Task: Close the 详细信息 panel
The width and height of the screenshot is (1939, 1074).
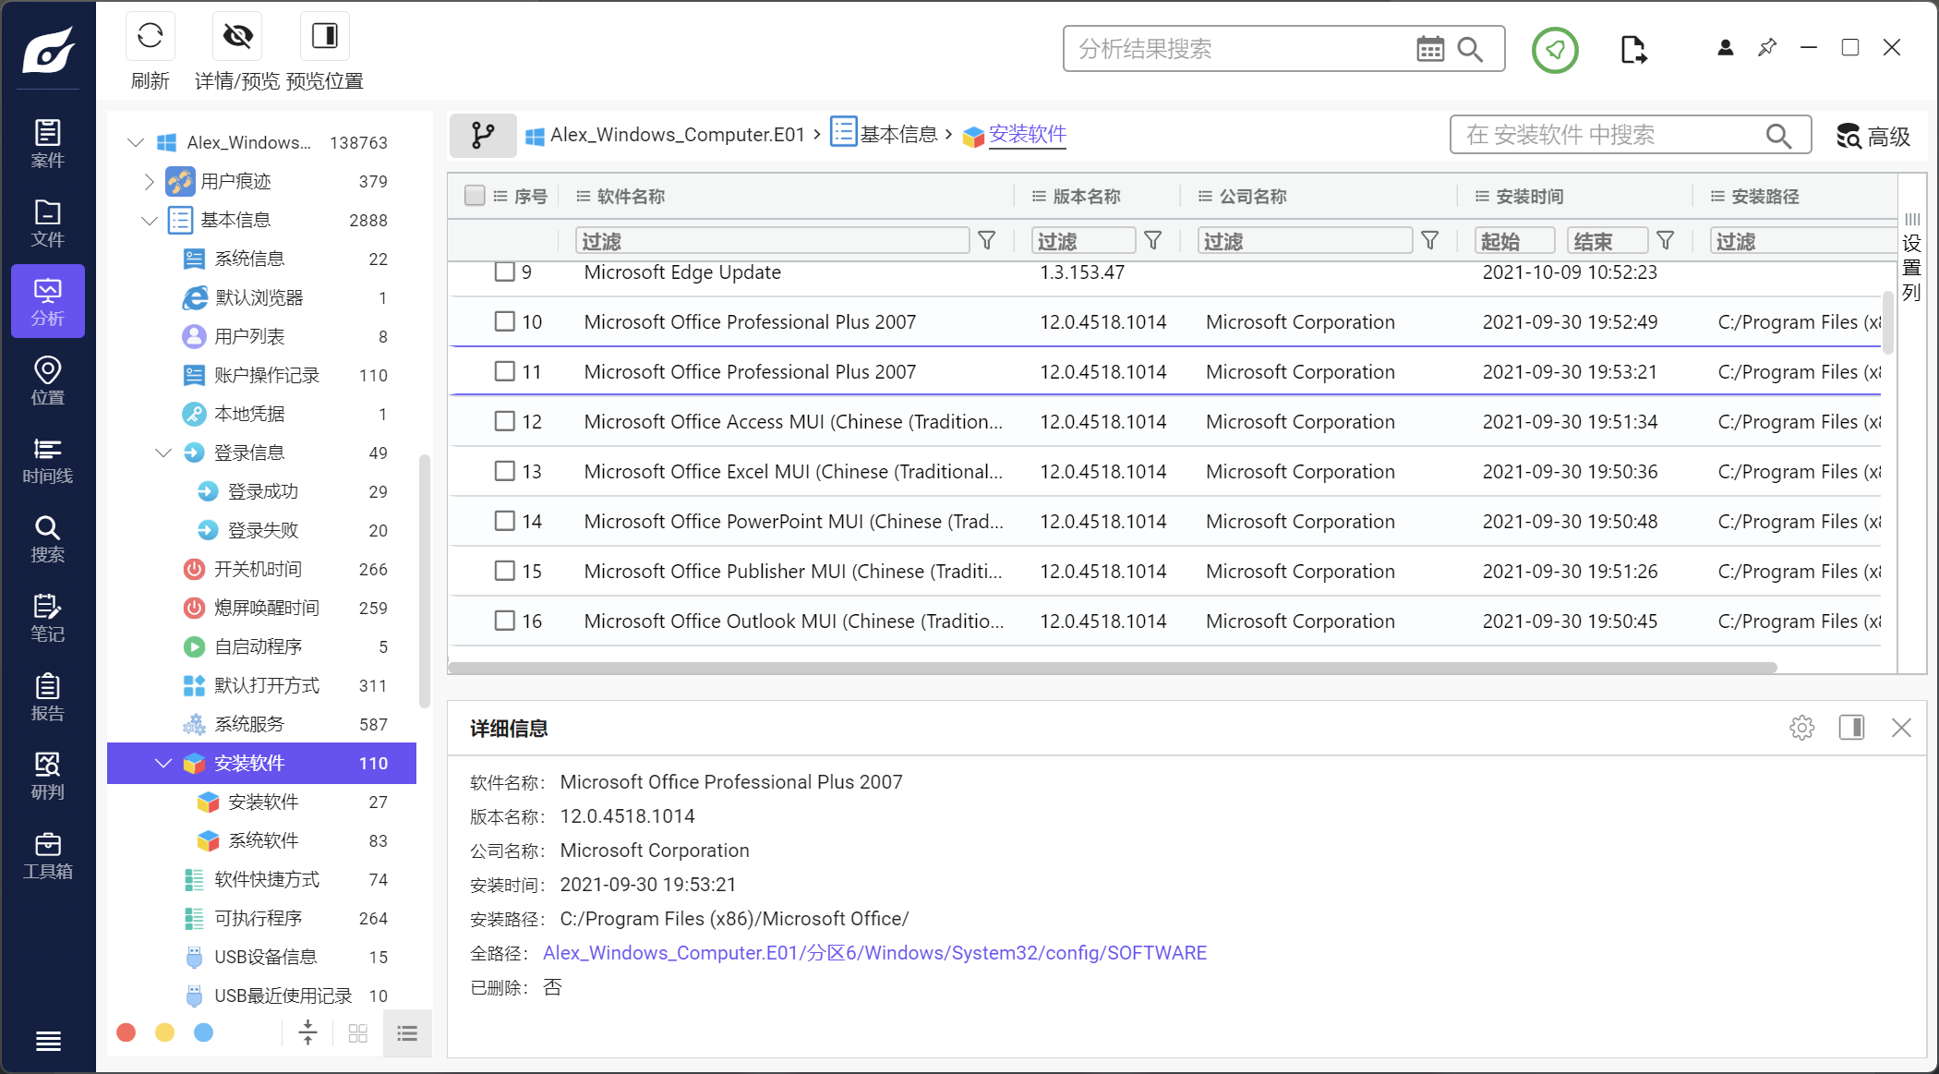Action: tap(1901, 728)
